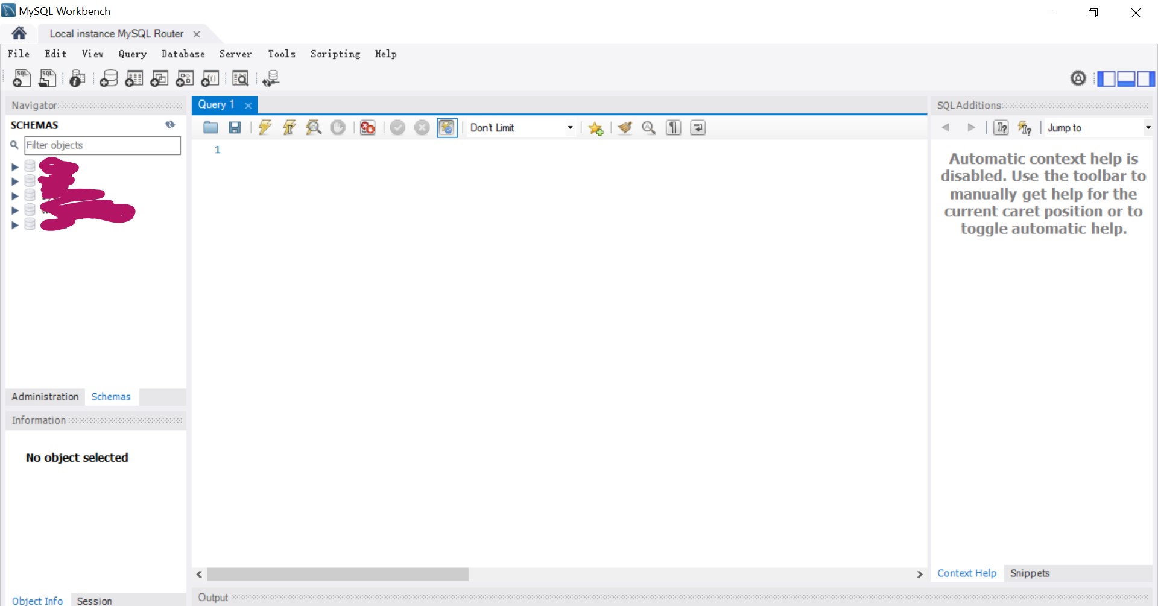Image resolution: width=1158 pixels, height=606 pixels.
Task: Expand the first schema in tree
Action: (x=15, y=166)
